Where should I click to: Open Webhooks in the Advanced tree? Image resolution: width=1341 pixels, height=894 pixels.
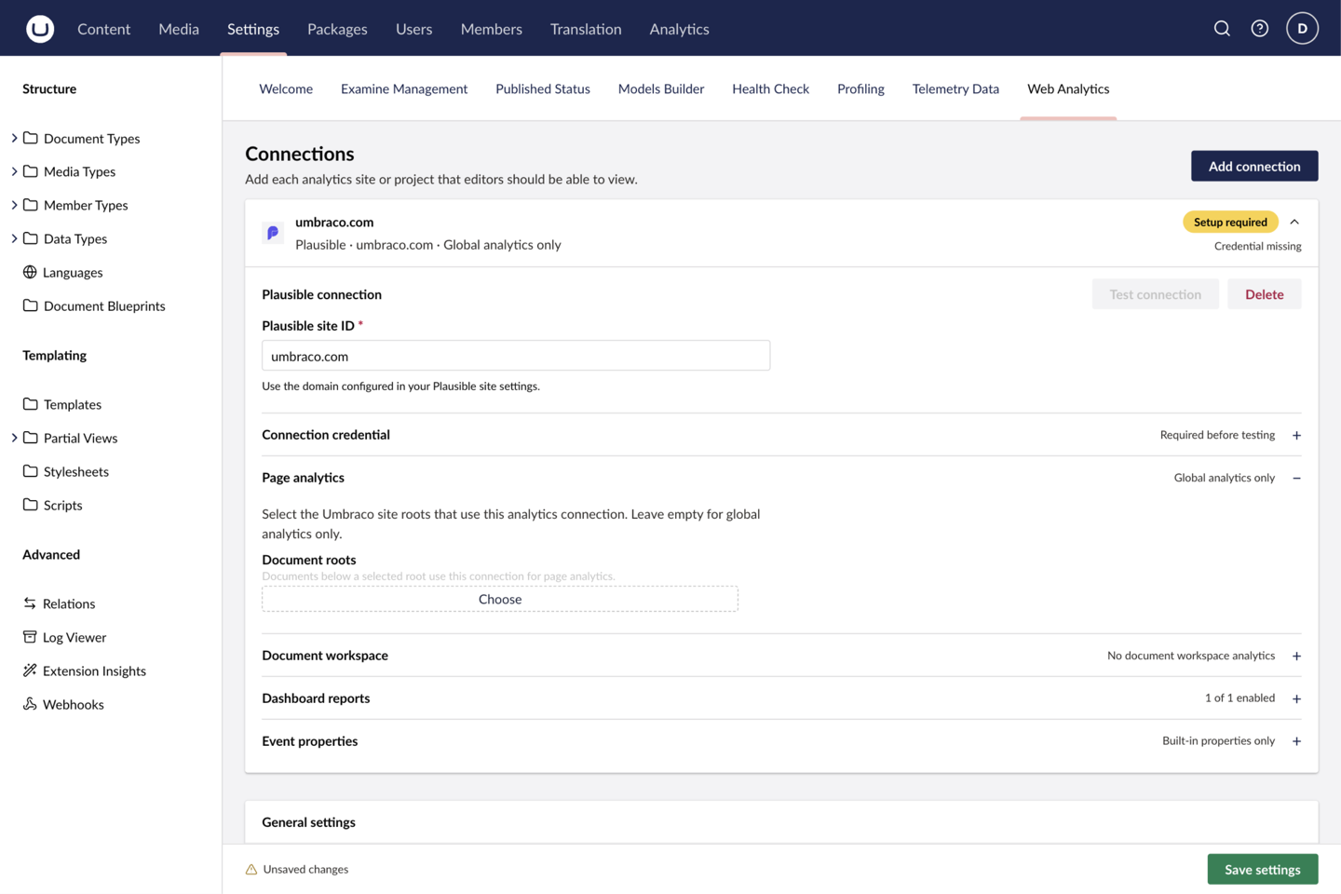pos(73,704)
